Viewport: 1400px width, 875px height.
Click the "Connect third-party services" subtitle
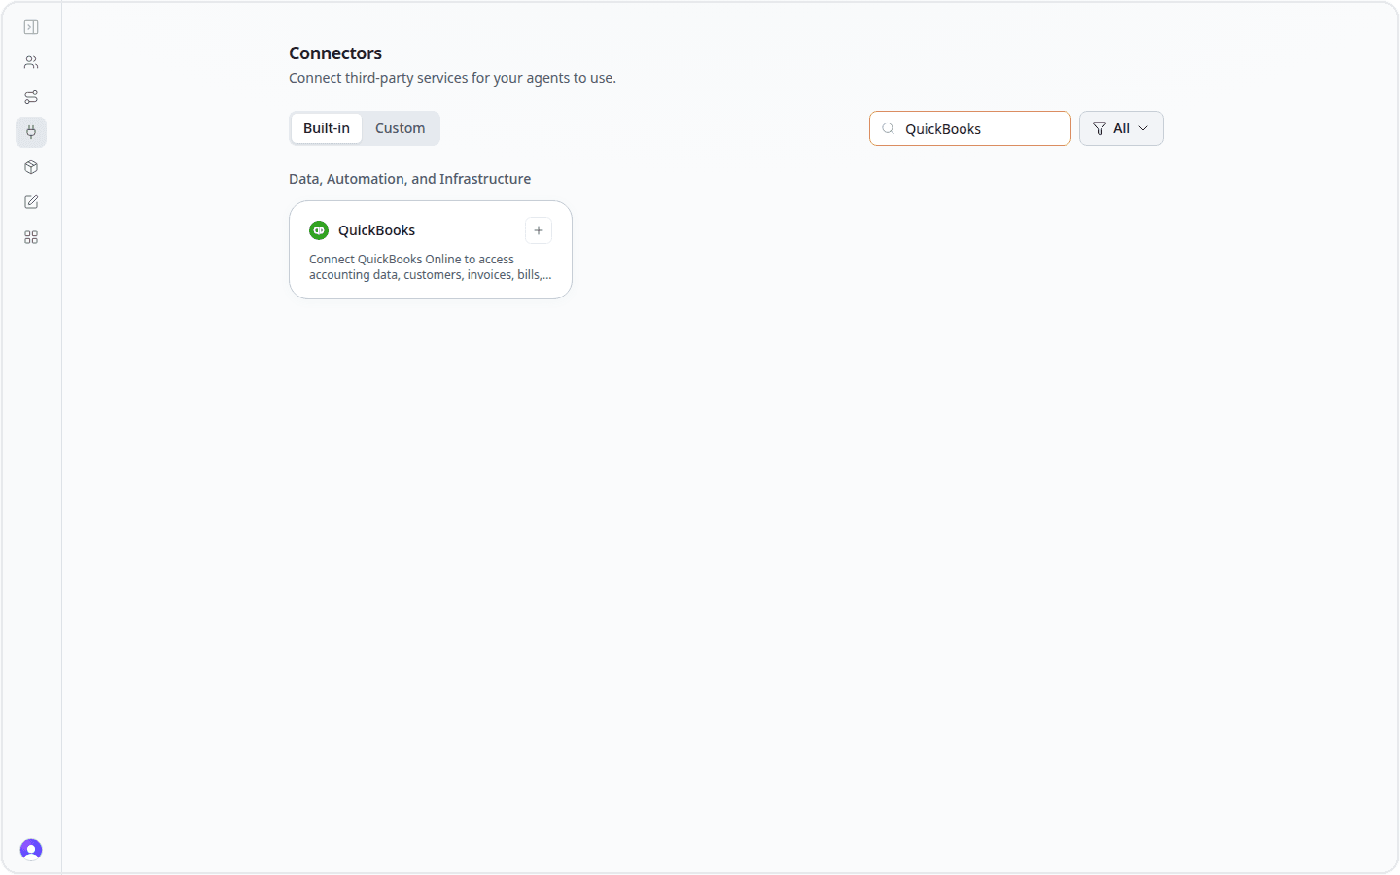coord(453,78)
